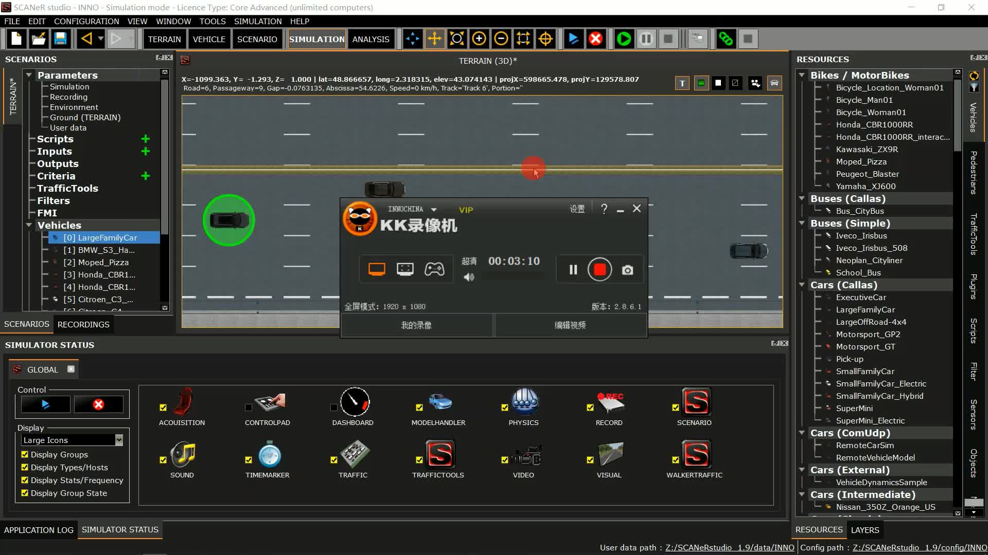Enable the CONTROLPAD module checkbox

(x=249, y=408)
